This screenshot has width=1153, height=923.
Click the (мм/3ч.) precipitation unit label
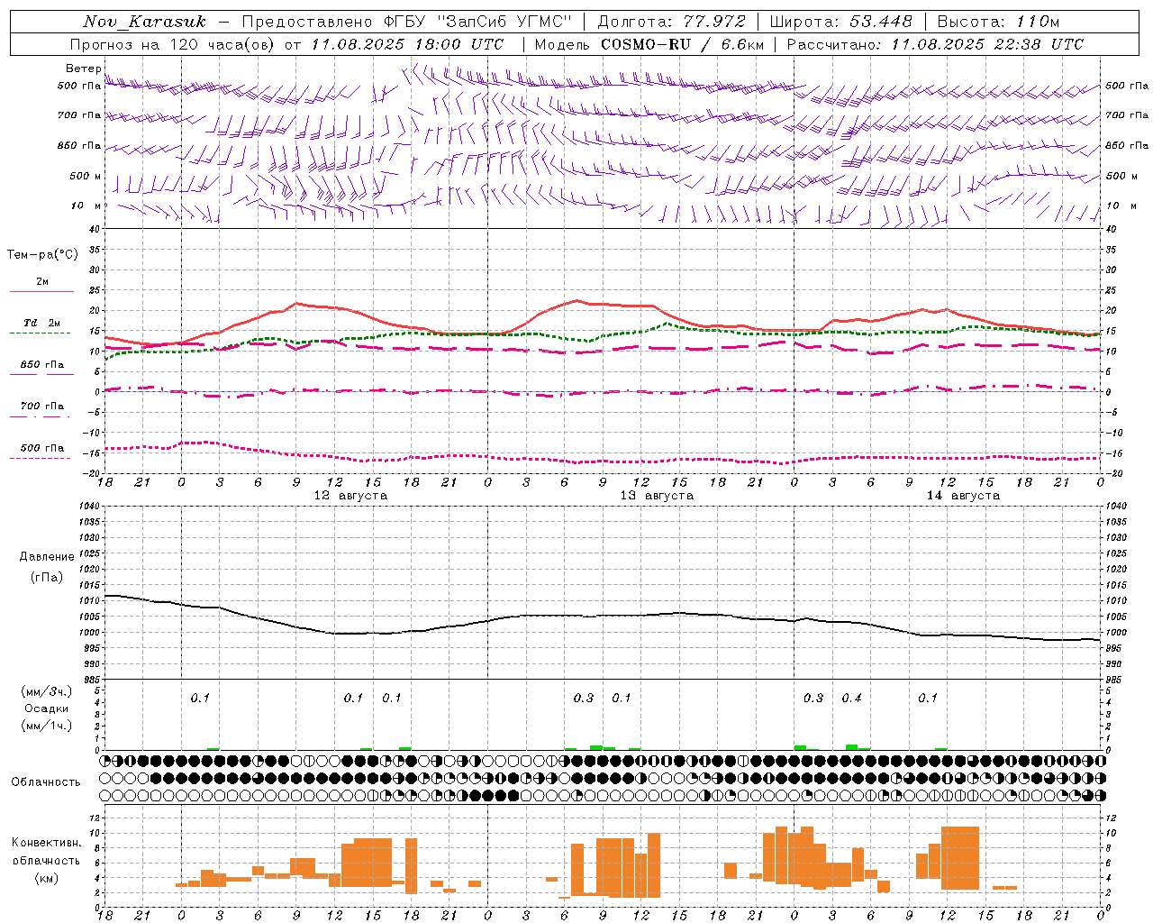[x=47, y=691]
